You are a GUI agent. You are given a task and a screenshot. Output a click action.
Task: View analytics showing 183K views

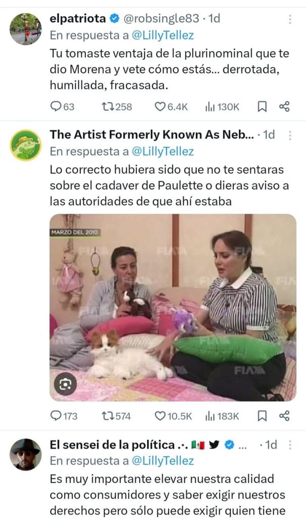(222, 416)
